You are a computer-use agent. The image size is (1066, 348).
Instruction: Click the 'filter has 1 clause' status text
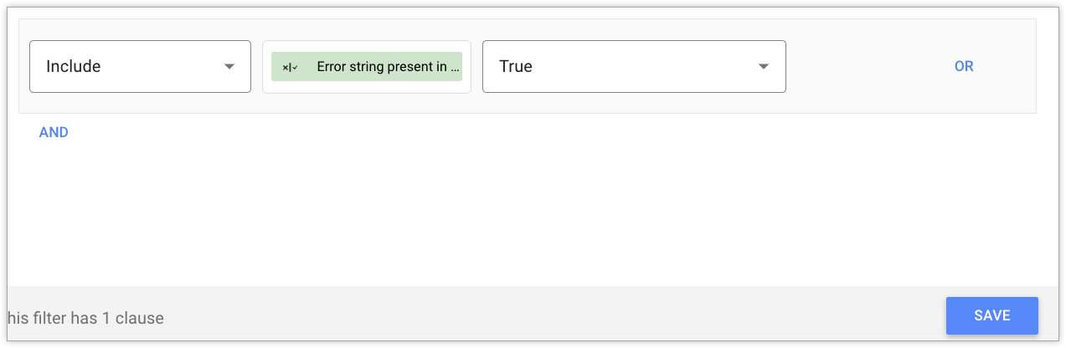coord(85,318)
